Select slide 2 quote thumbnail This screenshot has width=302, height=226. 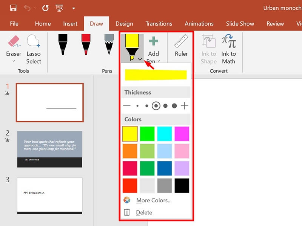[x=50, y=149]
